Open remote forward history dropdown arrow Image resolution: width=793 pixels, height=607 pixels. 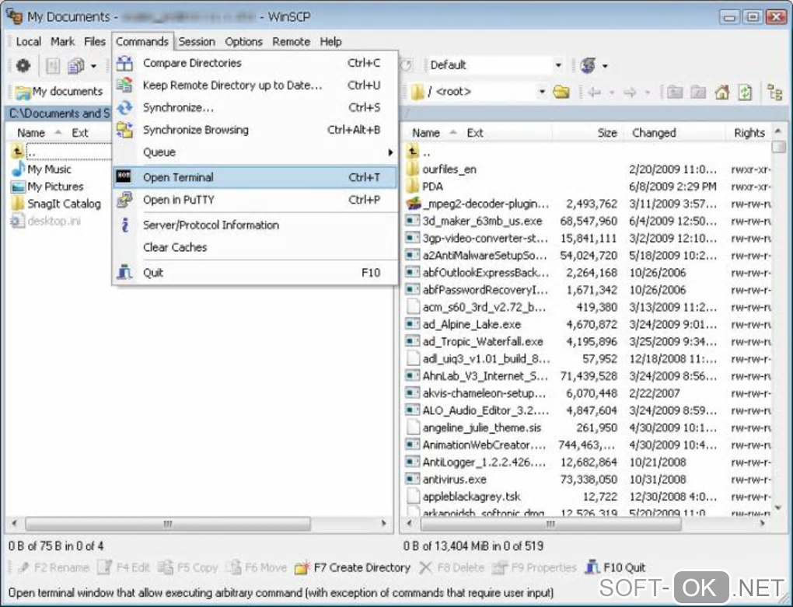[x=647, y=92]
